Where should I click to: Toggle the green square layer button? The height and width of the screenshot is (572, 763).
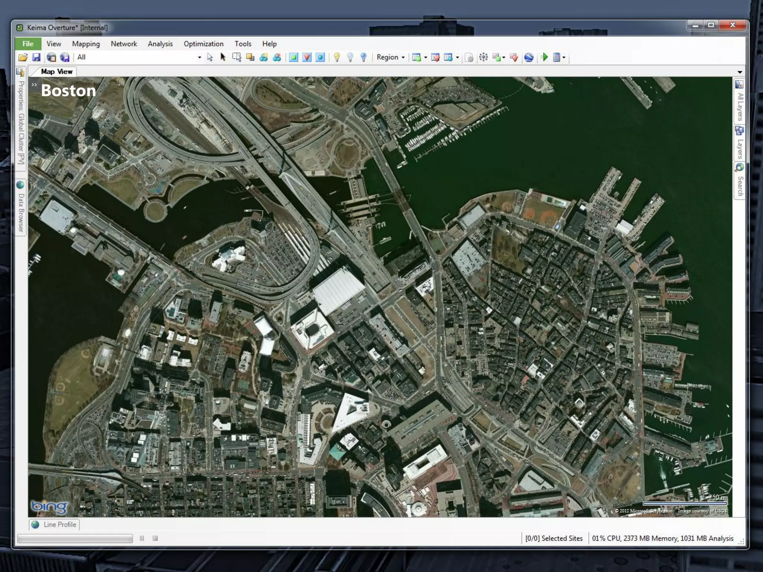294,57
